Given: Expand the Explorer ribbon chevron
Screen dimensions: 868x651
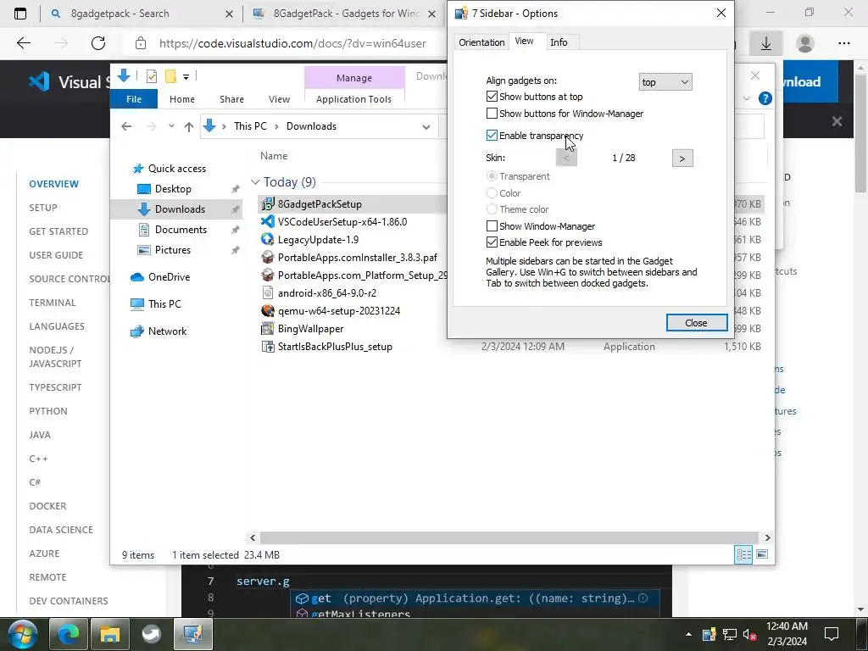Looking at the screenshot, I should [746, 98].
